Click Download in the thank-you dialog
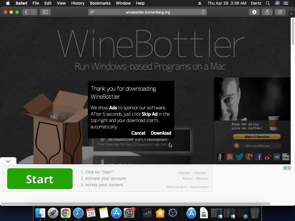 coord(161,133)
